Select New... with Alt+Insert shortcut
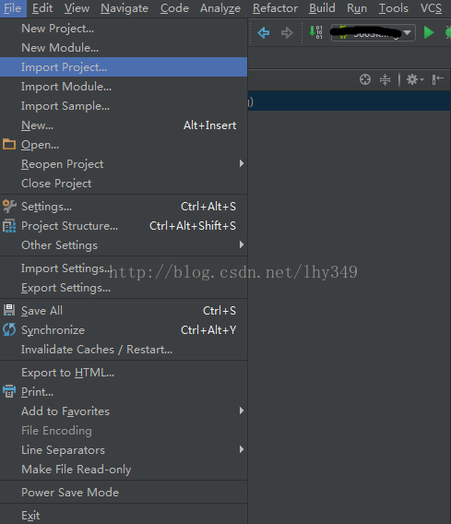451x524 pixels. tap(124, 125)
